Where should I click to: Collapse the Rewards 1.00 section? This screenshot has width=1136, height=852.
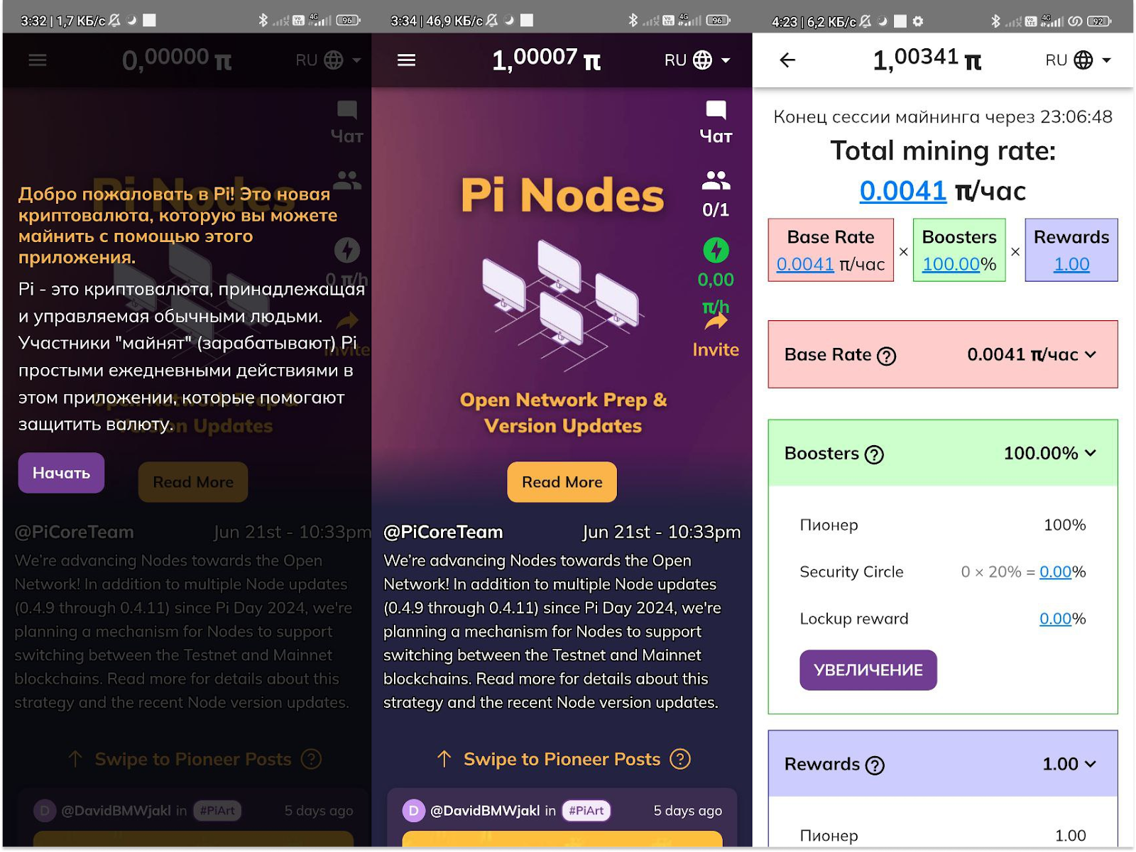[1091, 764]
